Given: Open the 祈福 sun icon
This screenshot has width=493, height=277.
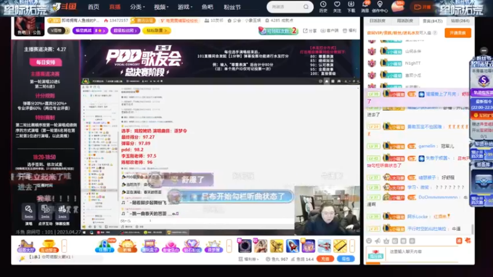Looking at the screenshot, I should pyautogui.click(x=127, y=246).
